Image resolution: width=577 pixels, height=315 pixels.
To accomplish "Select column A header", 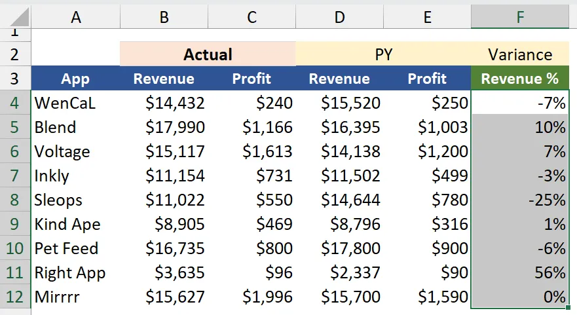I will click(x=76, y=17).
